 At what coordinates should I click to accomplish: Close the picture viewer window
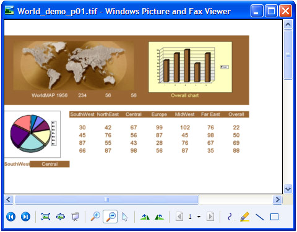coord(285,11)
